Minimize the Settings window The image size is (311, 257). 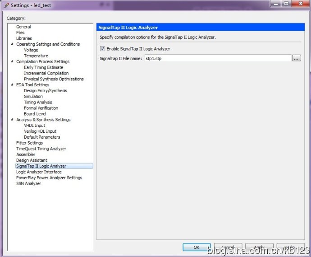click(x=275, y=4)
